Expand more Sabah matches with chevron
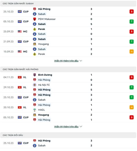Image resolution: width=137 pixels, height=151 pixels. (81, 61)
